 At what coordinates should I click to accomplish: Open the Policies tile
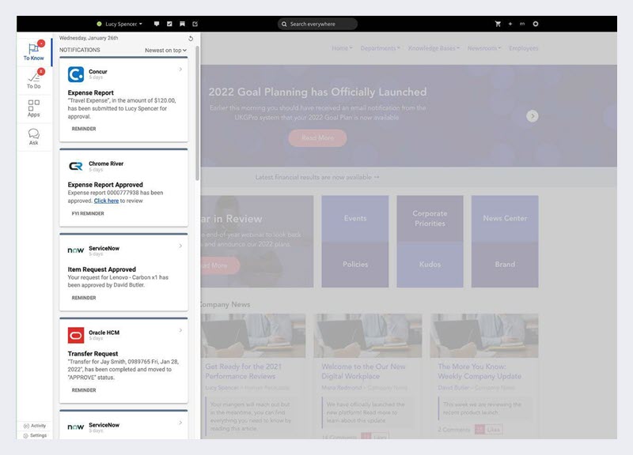tap(355, 265)
